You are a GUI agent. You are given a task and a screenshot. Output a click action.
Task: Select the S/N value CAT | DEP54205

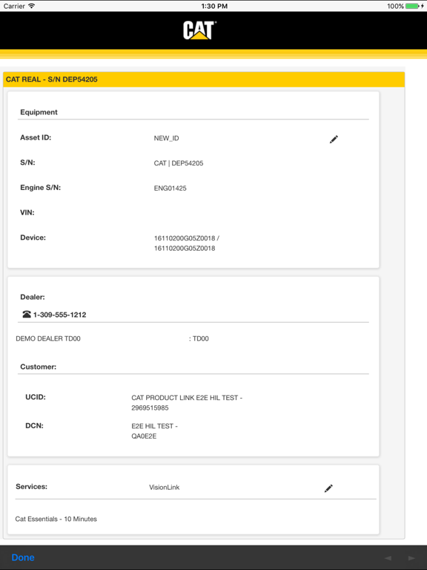[x=178, y=163]
